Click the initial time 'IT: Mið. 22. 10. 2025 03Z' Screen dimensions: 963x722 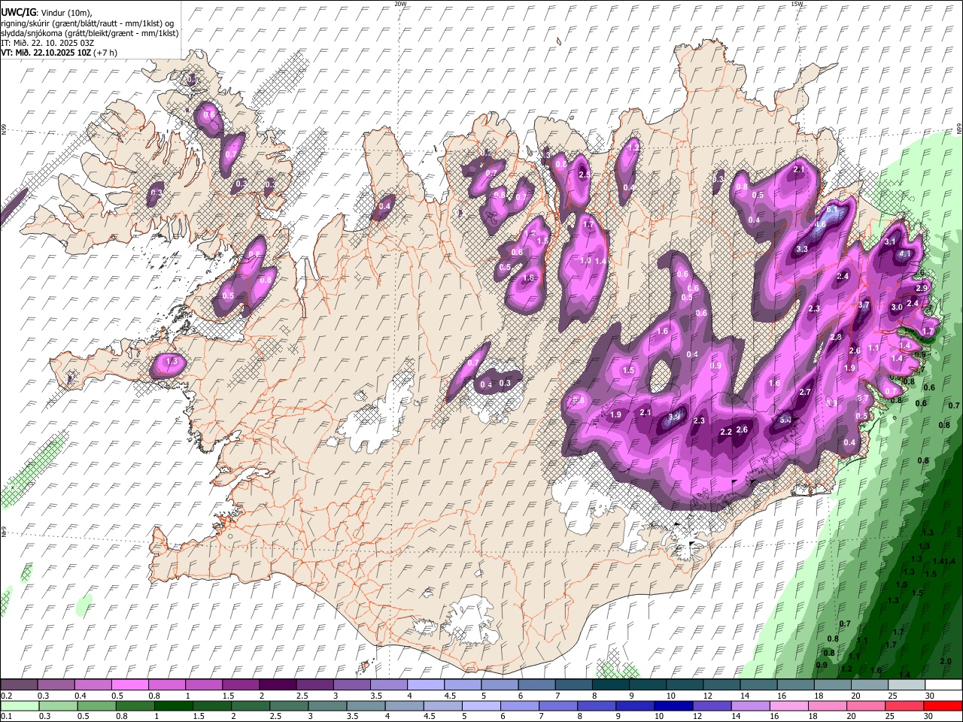(x=47, y=43)
